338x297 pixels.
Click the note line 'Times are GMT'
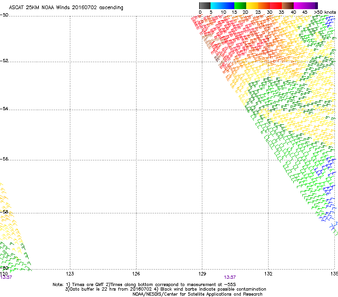click(88, 285)
